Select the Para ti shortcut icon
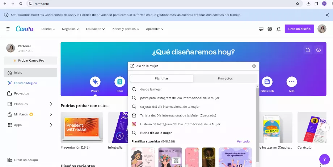 [95, 82]
